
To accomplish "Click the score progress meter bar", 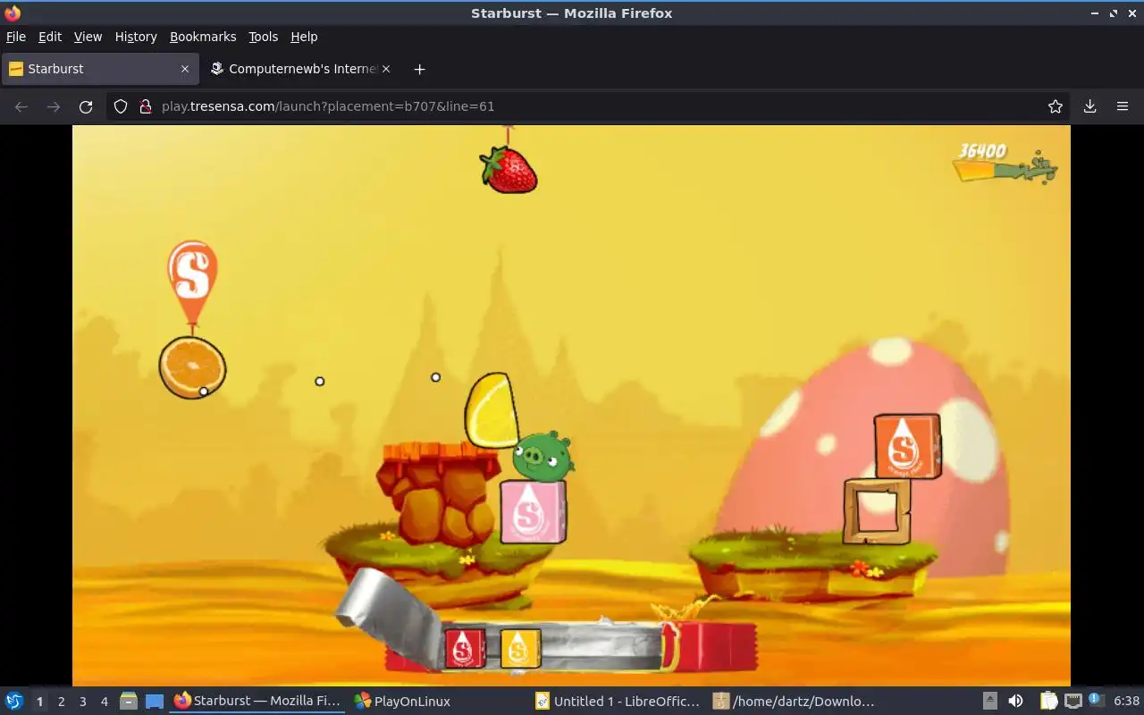I will [x=1005, y=170].
